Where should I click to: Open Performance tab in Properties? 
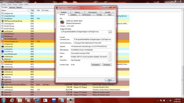coord(87,15)
